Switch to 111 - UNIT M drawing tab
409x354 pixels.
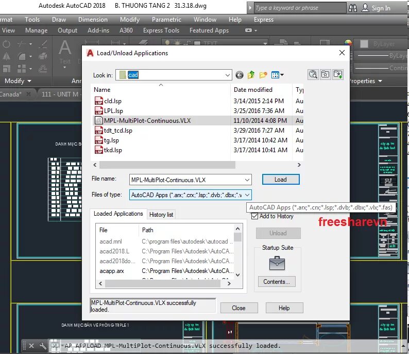[60, 94]
